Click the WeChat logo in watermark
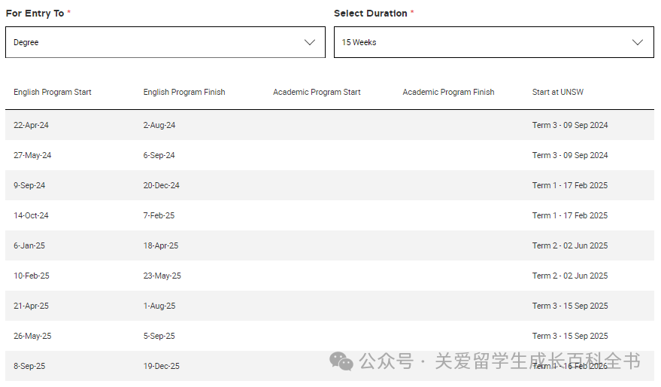The image size is (661, 387). click(341, 361)
